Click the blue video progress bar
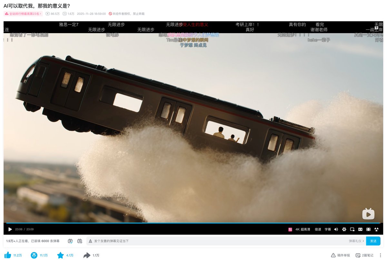Viewport: 387px width, 260px height. pyautogui.click(x=193, y=223)
